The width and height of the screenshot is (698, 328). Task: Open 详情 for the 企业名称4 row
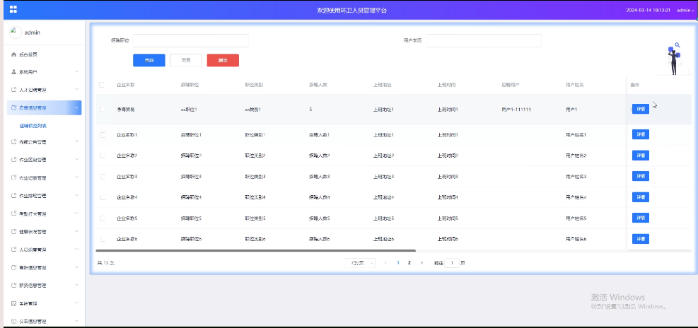point(641,197)
